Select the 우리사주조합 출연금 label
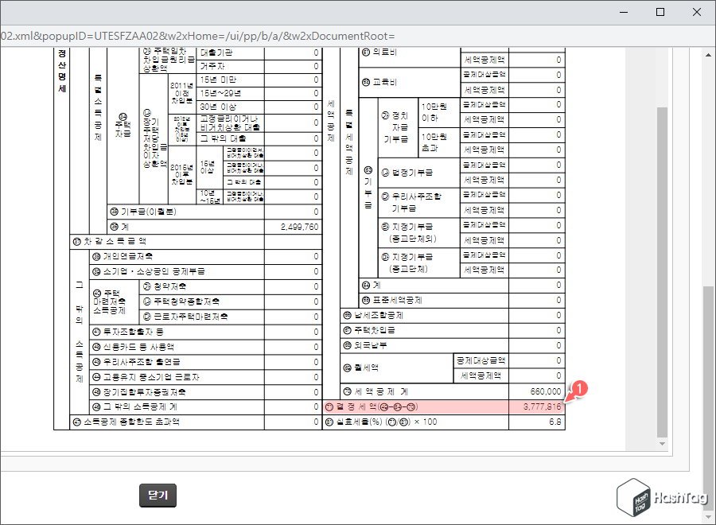716x525 pixels. click(136, 362)
